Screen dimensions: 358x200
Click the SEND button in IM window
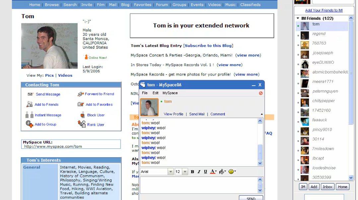pos(251,198)
